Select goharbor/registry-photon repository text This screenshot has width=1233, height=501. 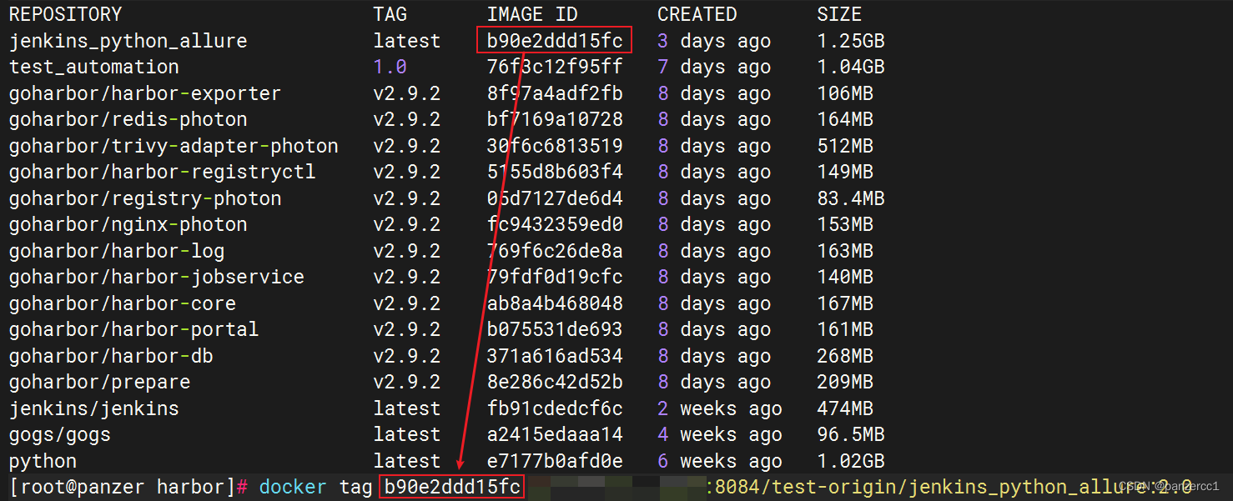[145, 198]
